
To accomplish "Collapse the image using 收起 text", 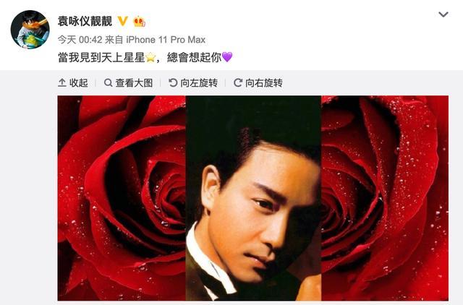I will [x=79, y=83].
